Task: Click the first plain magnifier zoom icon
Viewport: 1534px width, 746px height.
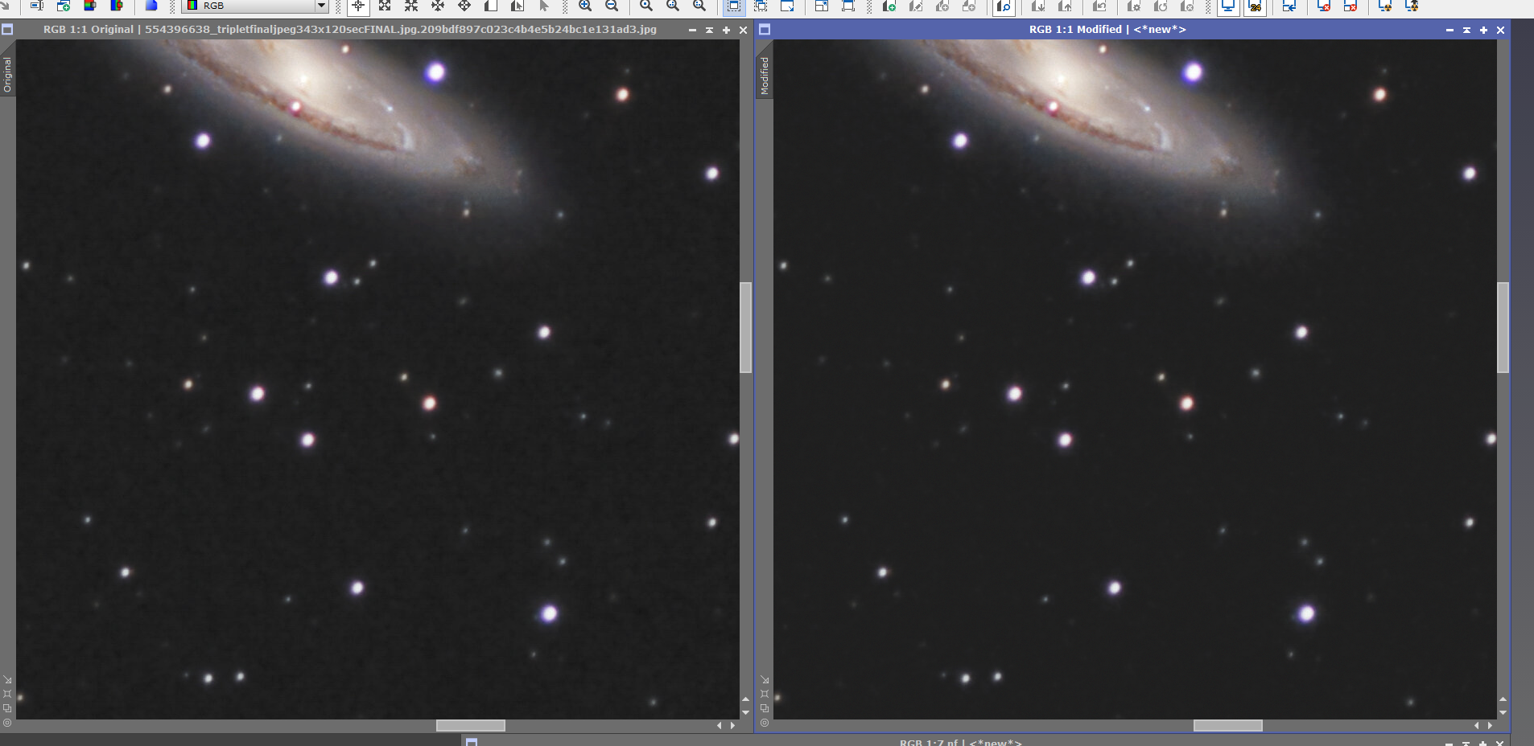Action: coord(646,6)
